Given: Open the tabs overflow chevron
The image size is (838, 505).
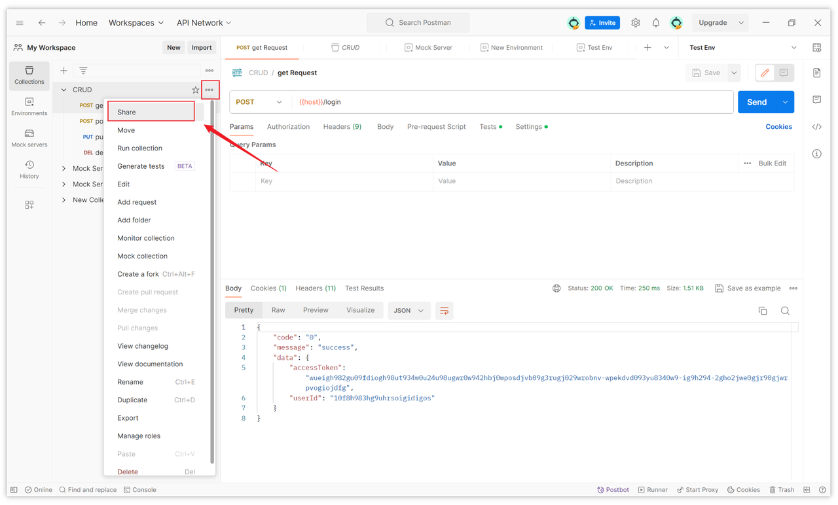Looking at the screenshot, I should tap(666, 48).
